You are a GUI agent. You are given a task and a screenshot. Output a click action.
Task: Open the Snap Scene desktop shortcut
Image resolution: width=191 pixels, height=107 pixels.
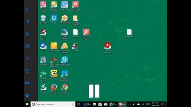[x=65, y=6]
